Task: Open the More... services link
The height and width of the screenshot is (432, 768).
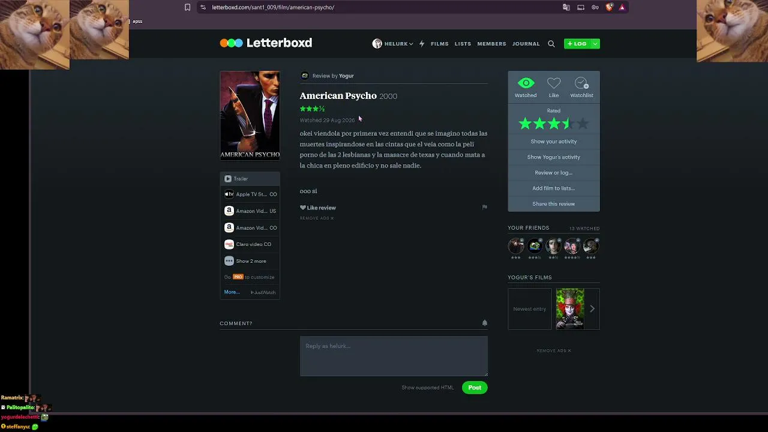Action: pos(232,292)
